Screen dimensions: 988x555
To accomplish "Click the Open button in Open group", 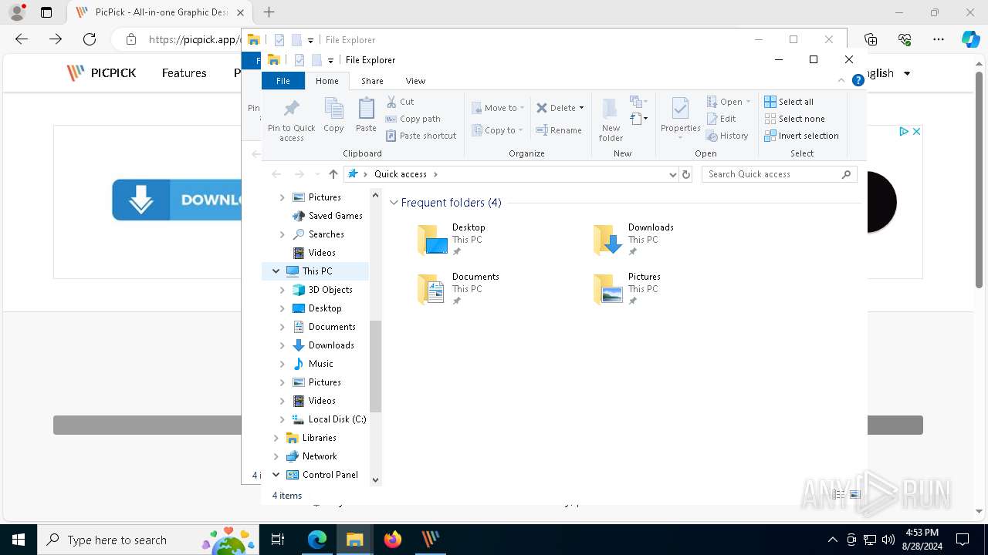I will (729, 102).
